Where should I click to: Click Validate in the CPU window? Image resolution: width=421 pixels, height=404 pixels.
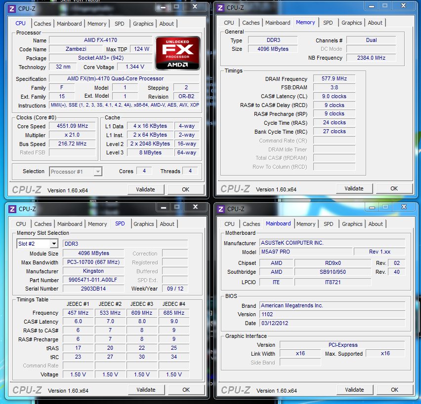(146, 189)
